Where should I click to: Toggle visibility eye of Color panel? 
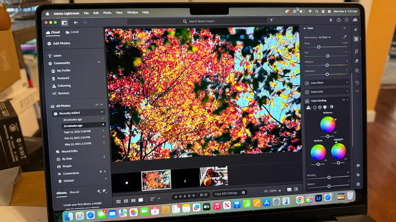pyautogui.click(x=345, y=28)
